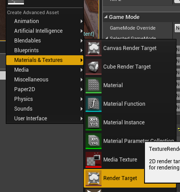Click the Media Texture icon
Screen dimensions: 180x192
coord(94,160)
